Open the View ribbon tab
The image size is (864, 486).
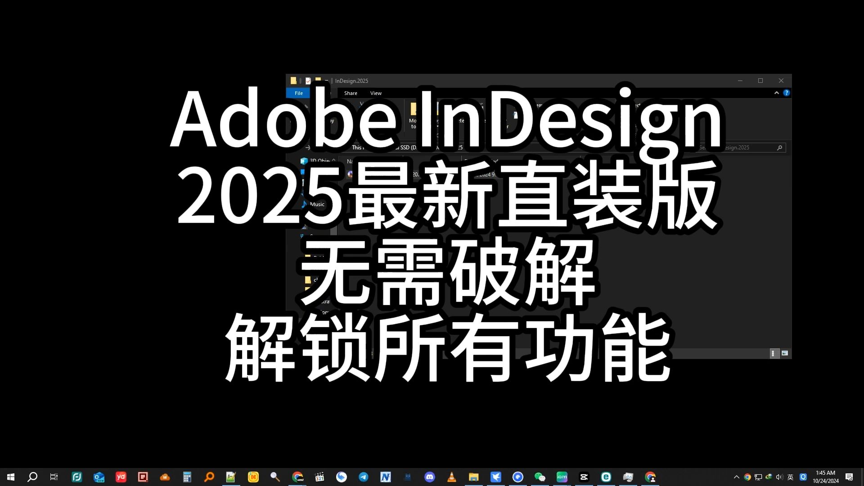[x=376, y=93]
